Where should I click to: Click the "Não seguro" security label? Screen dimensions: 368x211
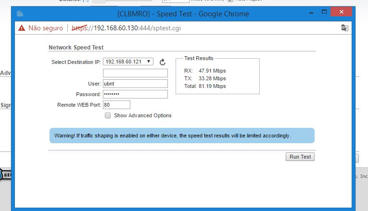45,28
